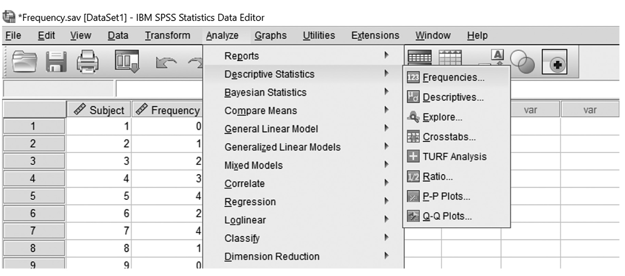The width and height of the screenshot is (625, 276).
Task: Expand the Regression submenu arrow
Action: pyautogui.click(x=386, y=201)
